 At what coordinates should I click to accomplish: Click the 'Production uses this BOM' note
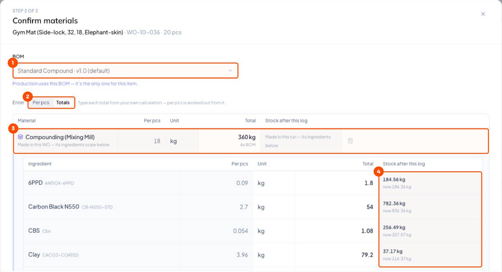75,84
